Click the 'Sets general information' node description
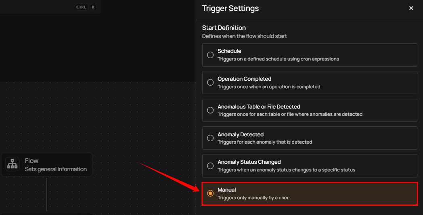 pos(56,169)
